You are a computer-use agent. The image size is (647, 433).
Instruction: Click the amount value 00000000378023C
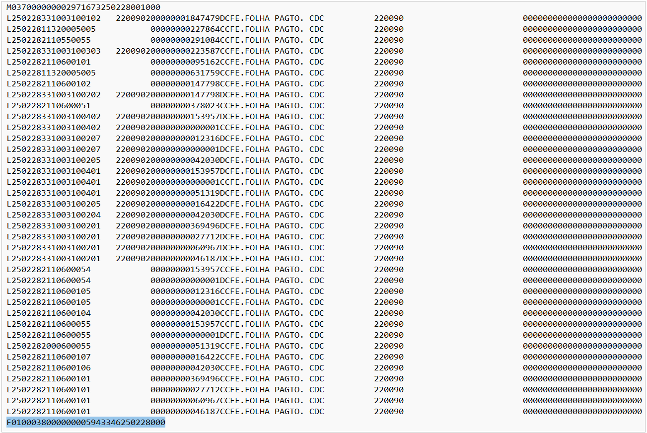(187, 106)
